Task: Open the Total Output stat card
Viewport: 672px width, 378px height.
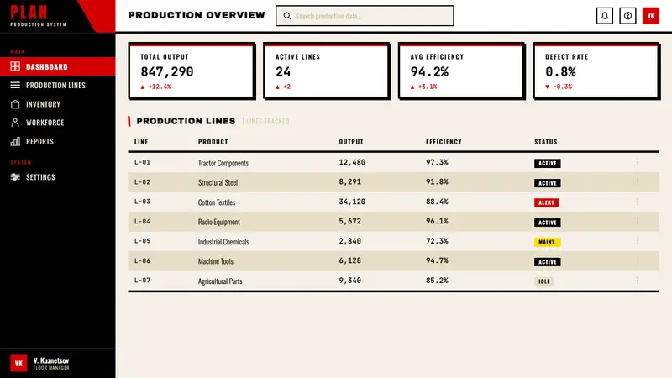Action: click(192, 71)
